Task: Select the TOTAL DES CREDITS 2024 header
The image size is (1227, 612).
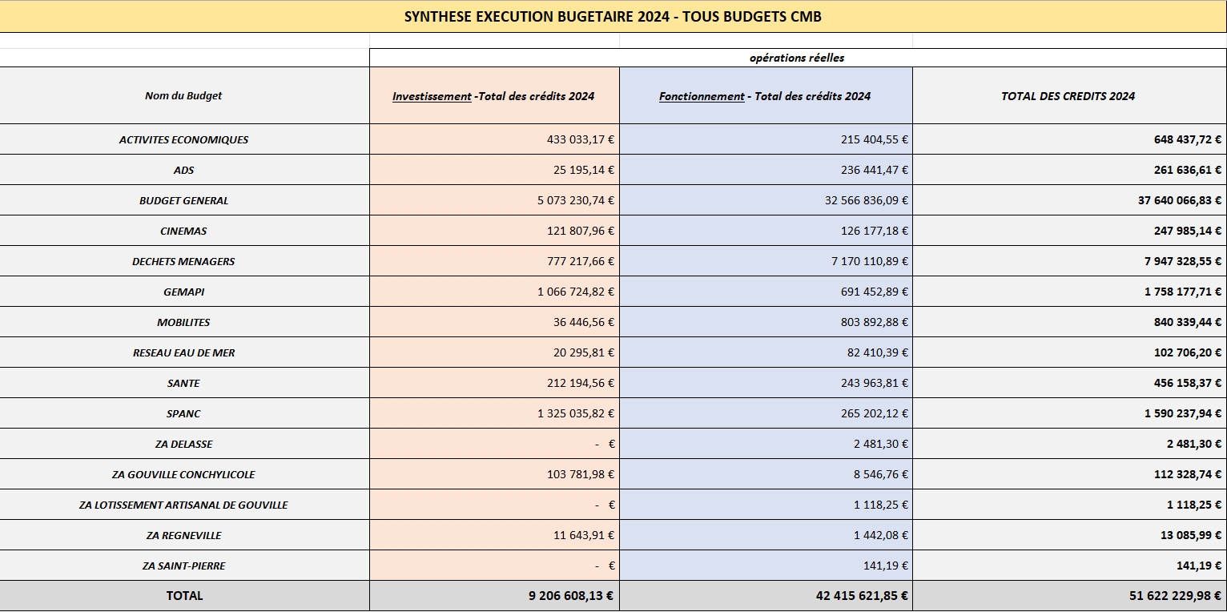Action: click(x=1068, y=96)
